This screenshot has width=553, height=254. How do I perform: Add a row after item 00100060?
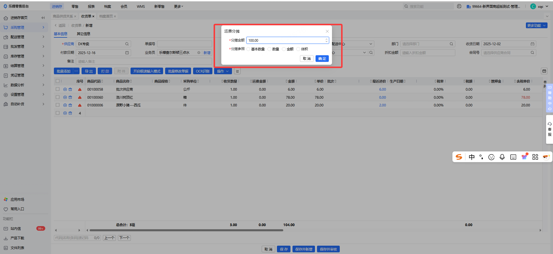pos(65,98)
